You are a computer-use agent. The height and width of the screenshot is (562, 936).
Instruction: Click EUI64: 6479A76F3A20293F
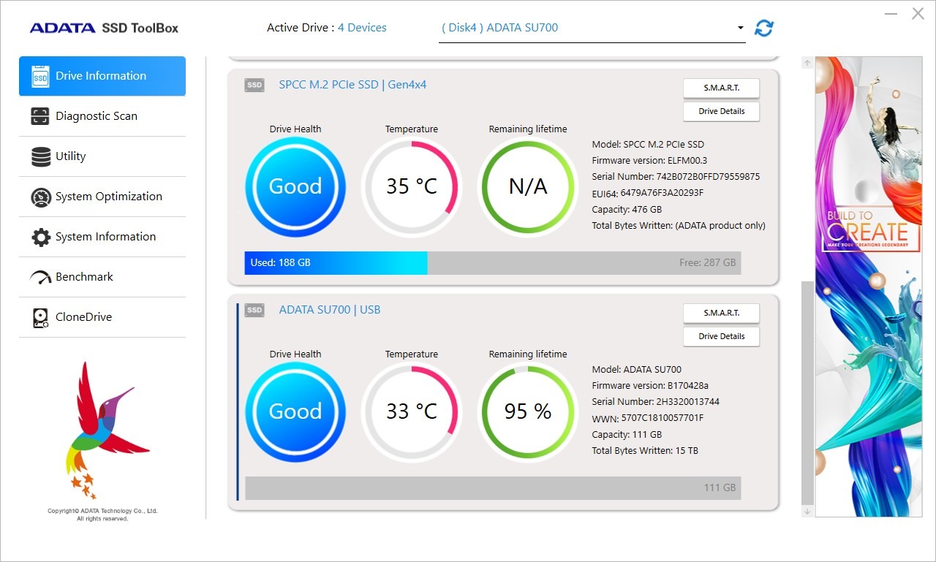pyautogui.click(x=648, y=193)
